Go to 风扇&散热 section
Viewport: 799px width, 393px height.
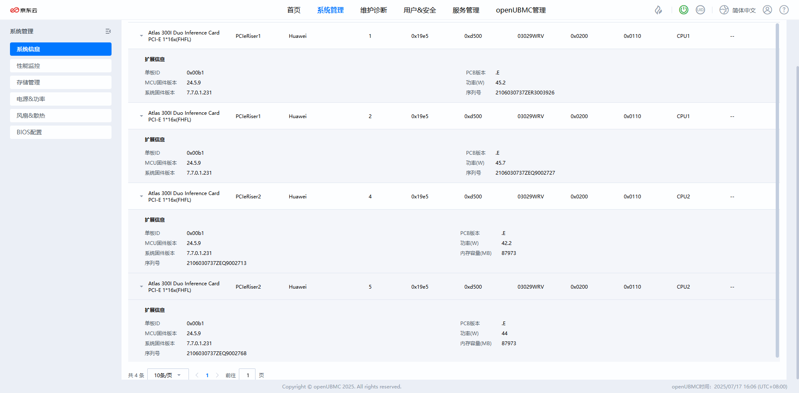61,116
